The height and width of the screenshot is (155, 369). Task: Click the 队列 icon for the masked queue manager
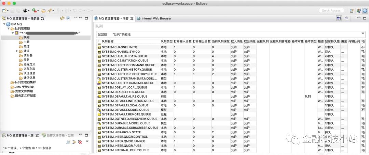coord(21,37)
